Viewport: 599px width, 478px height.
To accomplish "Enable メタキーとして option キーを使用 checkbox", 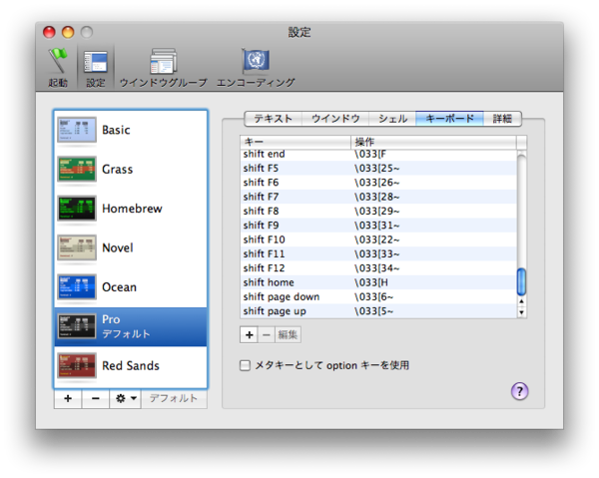I will (x=245, y=366).
